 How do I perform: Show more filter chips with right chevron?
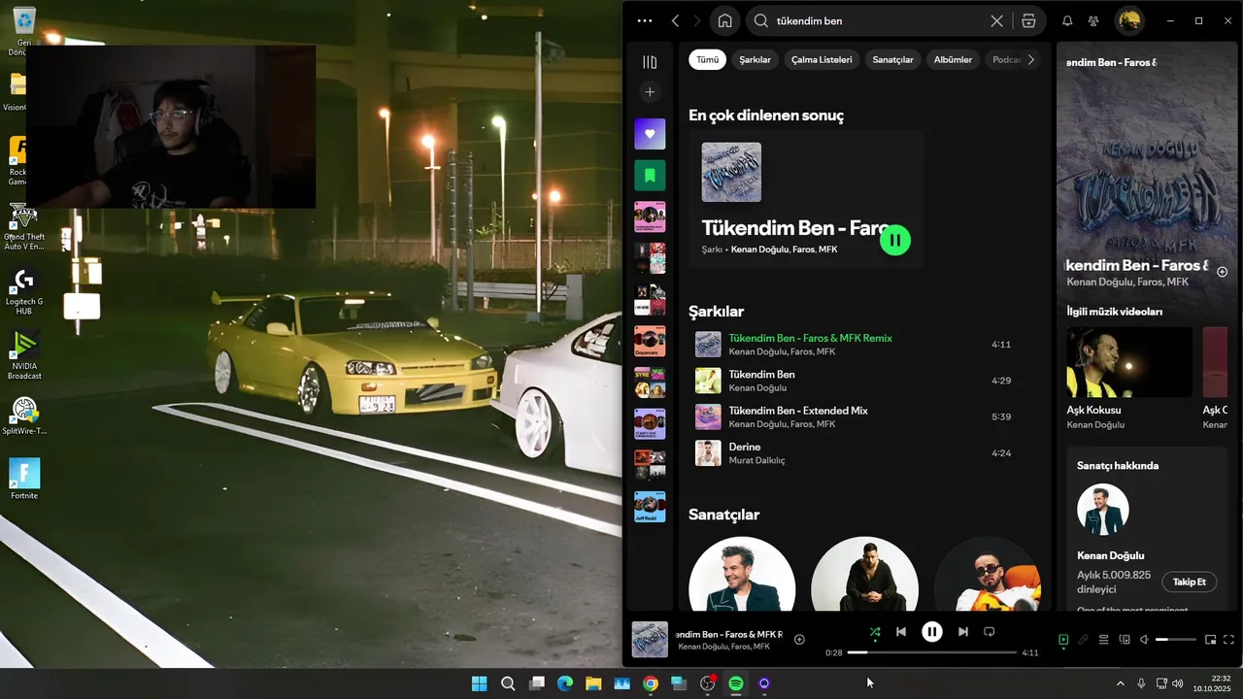pos(1031,59)
